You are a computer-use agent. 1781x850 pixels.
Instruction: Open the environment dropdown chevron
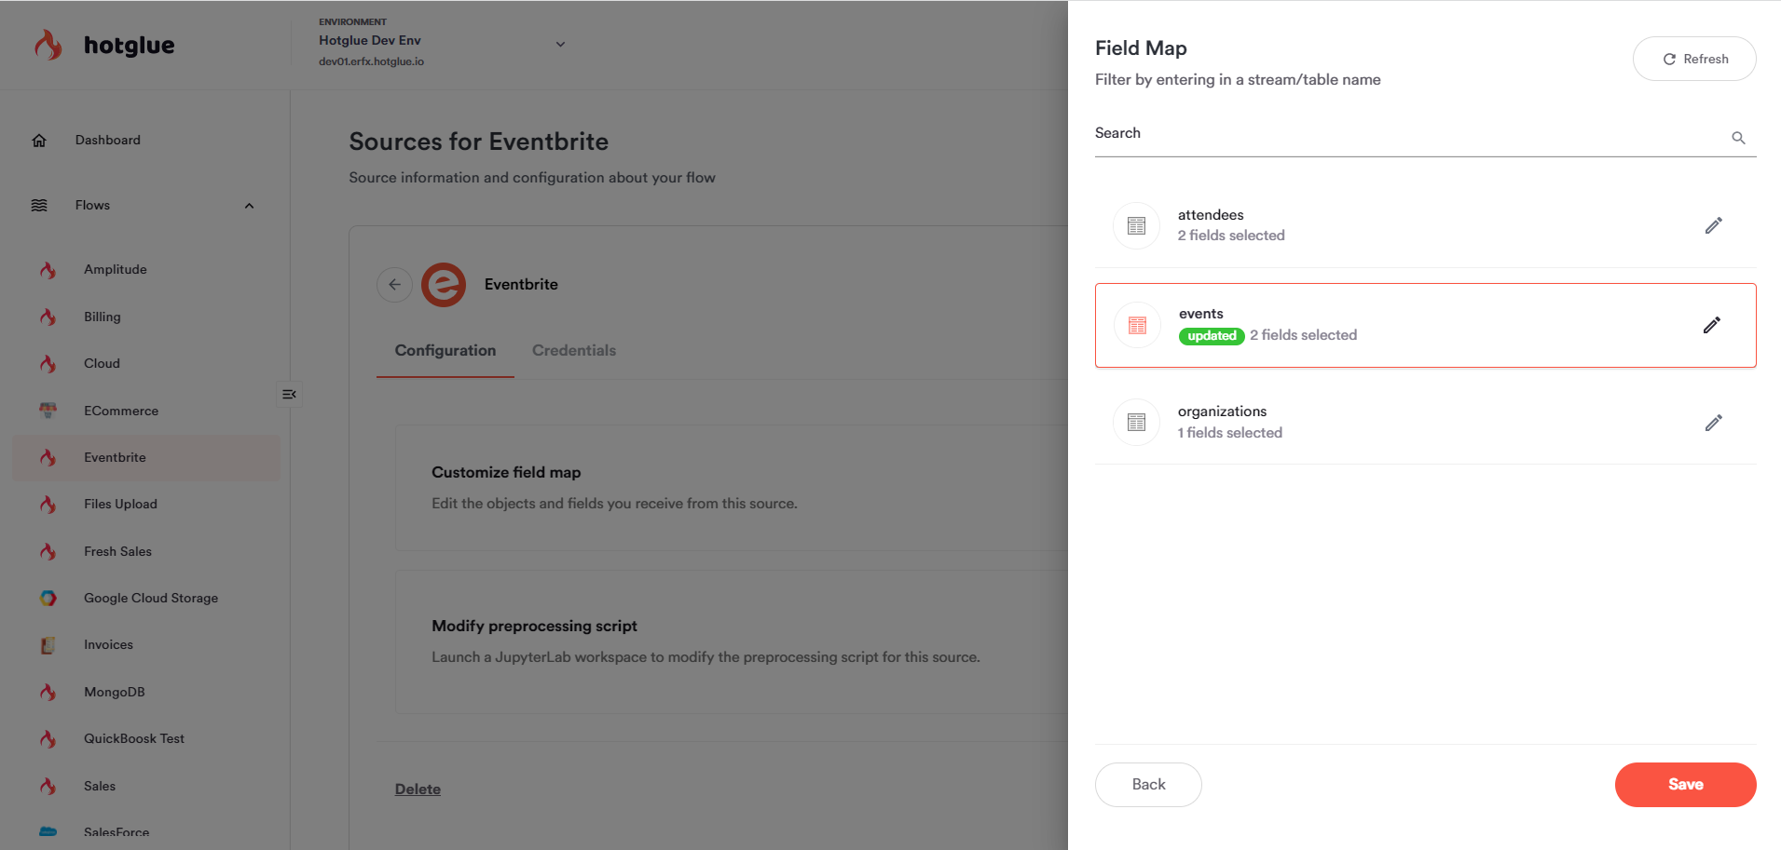[560, 44]
